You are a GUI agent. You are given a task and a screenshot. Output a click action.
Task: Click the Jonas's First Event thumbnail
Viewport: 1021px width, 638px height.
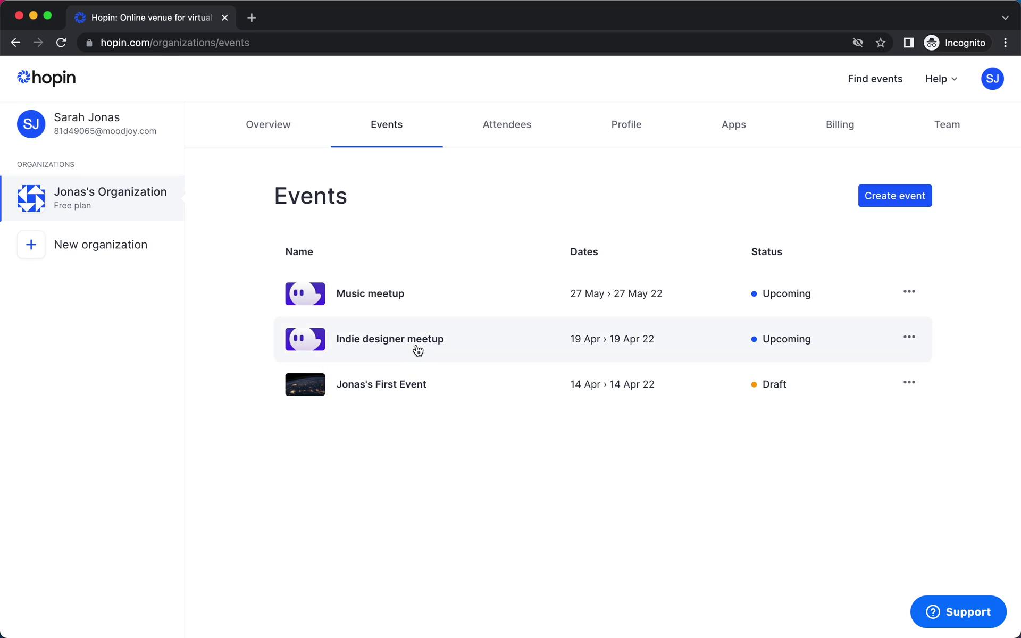(305, 384)
